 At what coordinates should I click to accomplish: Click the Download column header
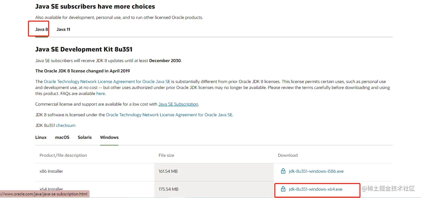pyautogui.click(x=288, y=155)
